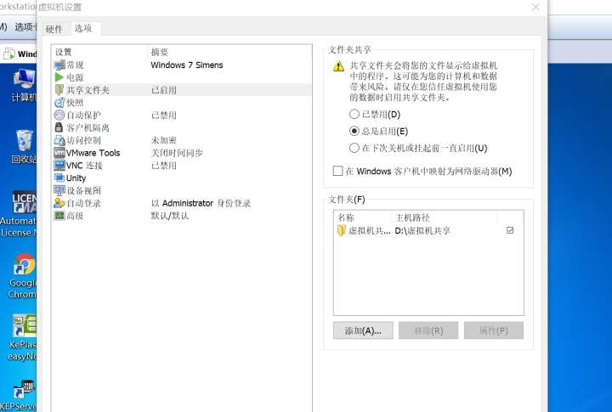
Task: Click 'Windows 7 Simens' summary text
Action: [187, 65]
